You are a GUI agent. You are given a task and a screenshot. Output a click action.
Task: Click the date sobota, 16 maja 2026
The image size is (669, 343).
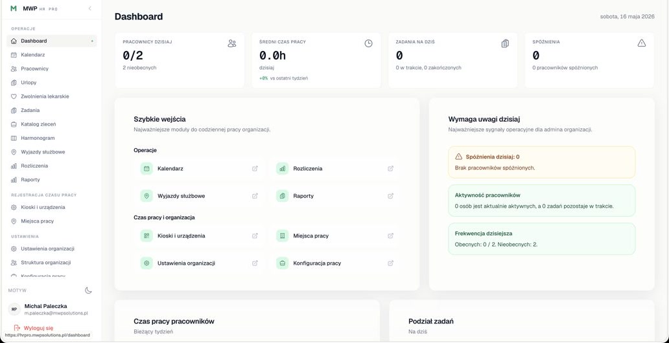point(628,17)
